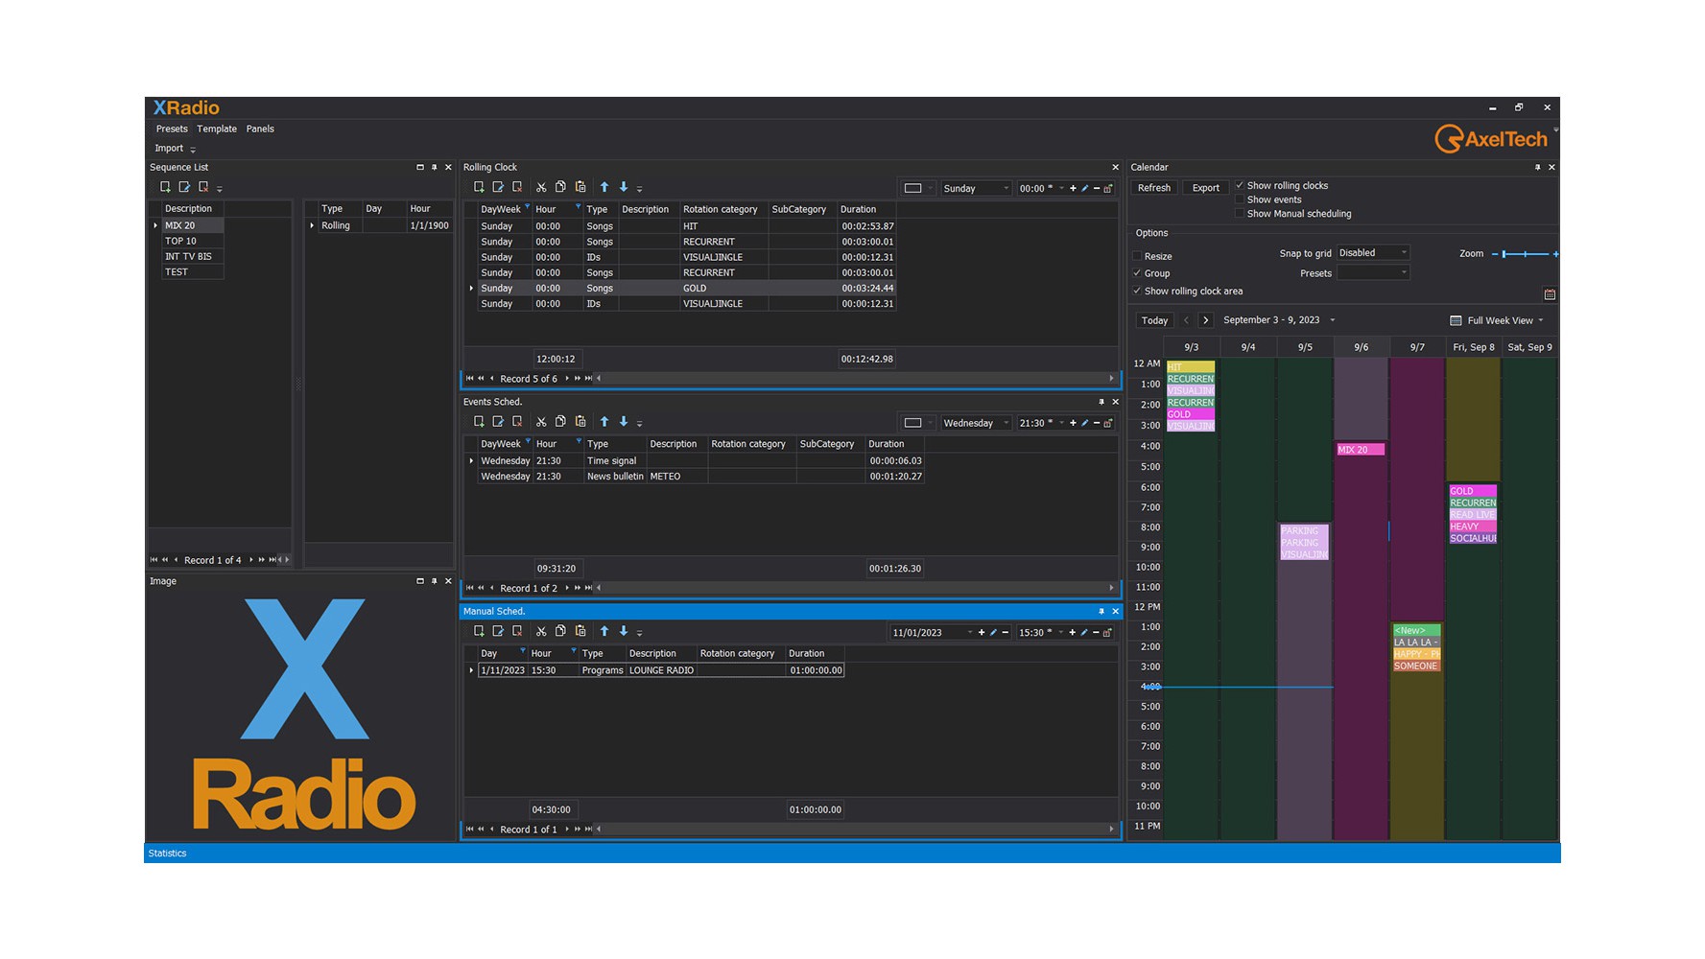The height and width of the screenshot is (959, 1705).
Task: Toggle the Resize option checkbox
Action: pos(1137,256)
